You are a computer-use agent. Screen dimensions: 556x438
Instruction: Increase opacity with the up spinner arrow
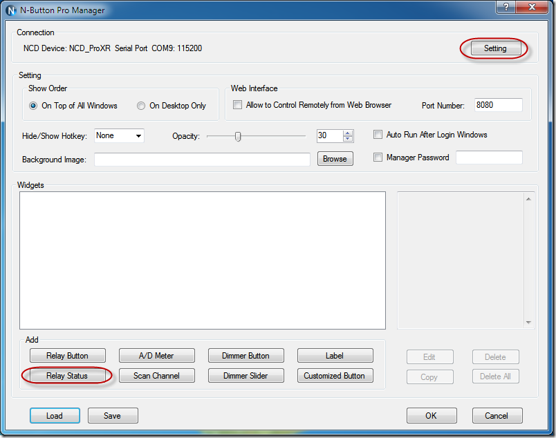(348, 133)
